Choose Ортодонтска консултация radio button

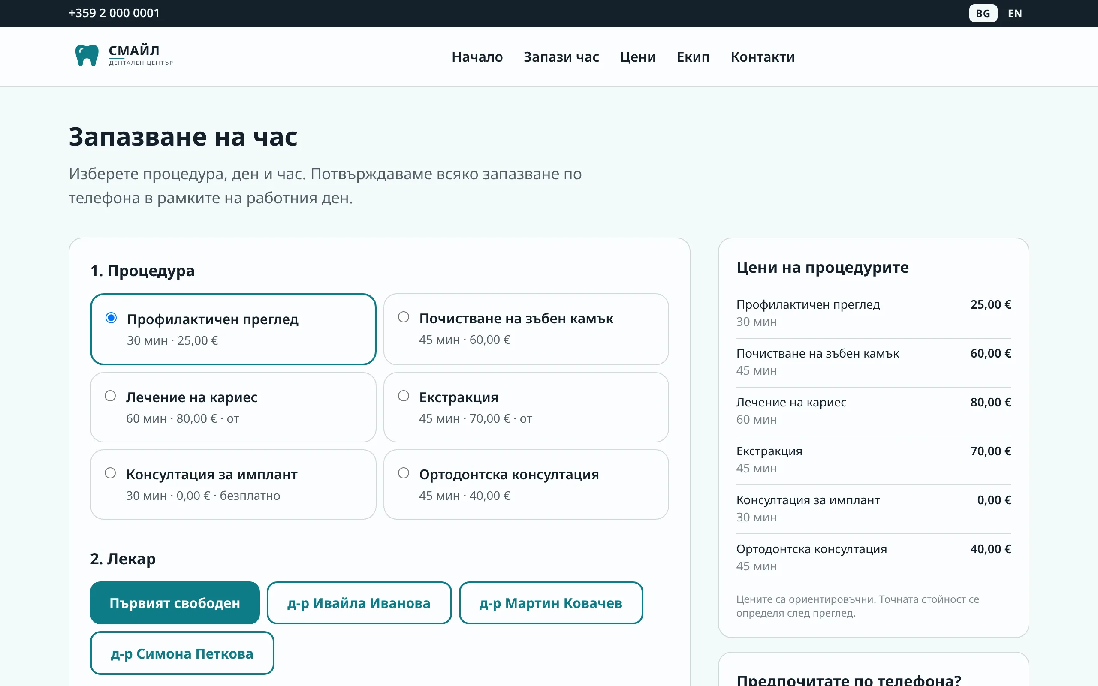(x=403, y=473)
